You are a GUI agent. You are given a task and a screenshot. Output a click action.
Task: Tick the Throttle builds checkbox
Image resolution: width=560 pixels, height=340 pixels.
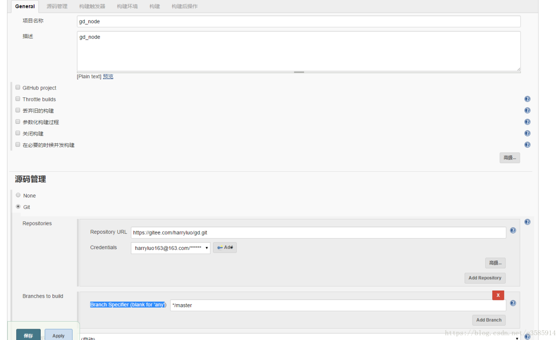click(x=18, y=99)
